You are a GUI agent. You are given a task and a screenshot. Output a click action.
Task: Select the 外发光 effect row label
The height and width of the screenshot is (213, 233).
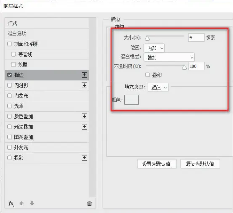coord(21,148)
